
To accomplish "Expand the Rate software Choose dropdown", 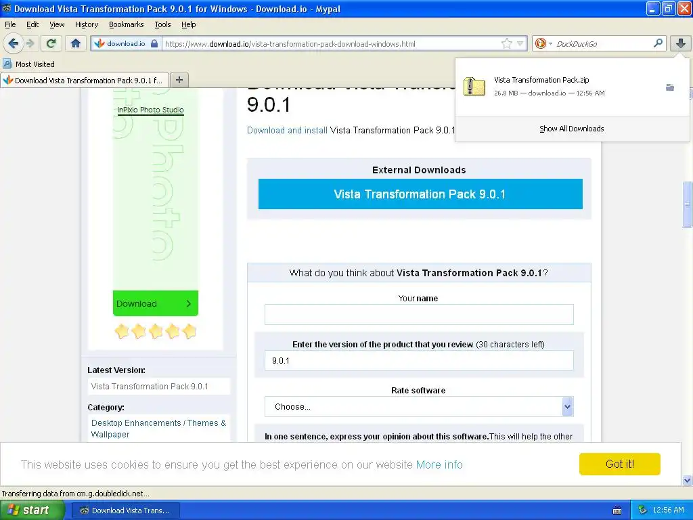I will pyautogui.click(x=419, y=406).
